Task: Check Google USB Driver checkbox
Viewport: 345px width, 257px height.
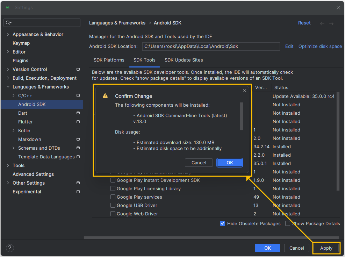Action: pos(113,205)
